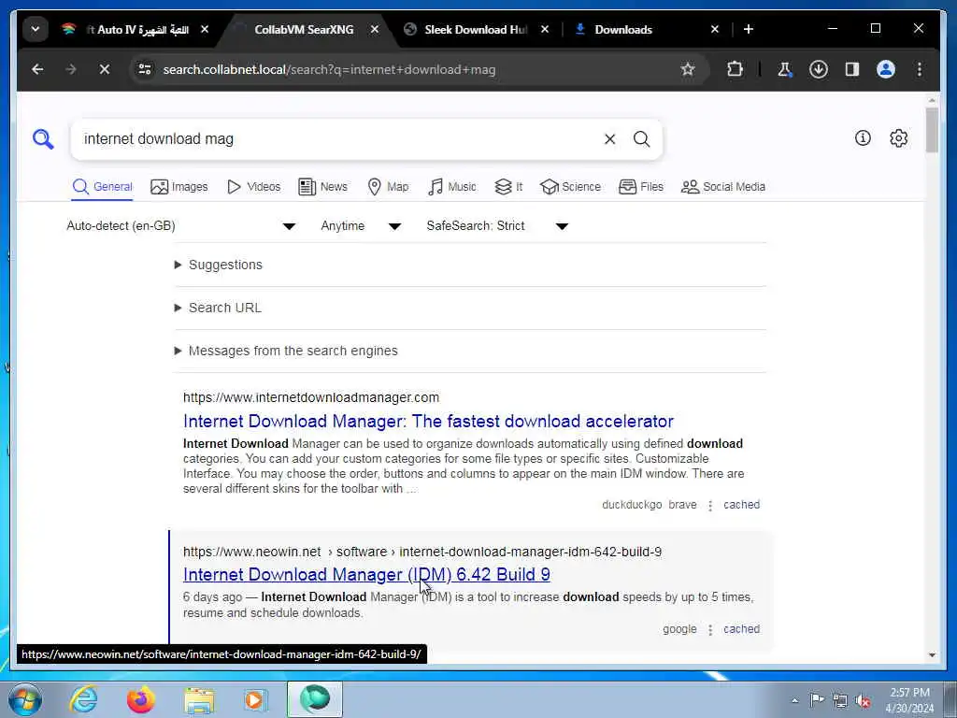Select the General search category
Viewport: 957px width, 718px height.
click(102, 187)
